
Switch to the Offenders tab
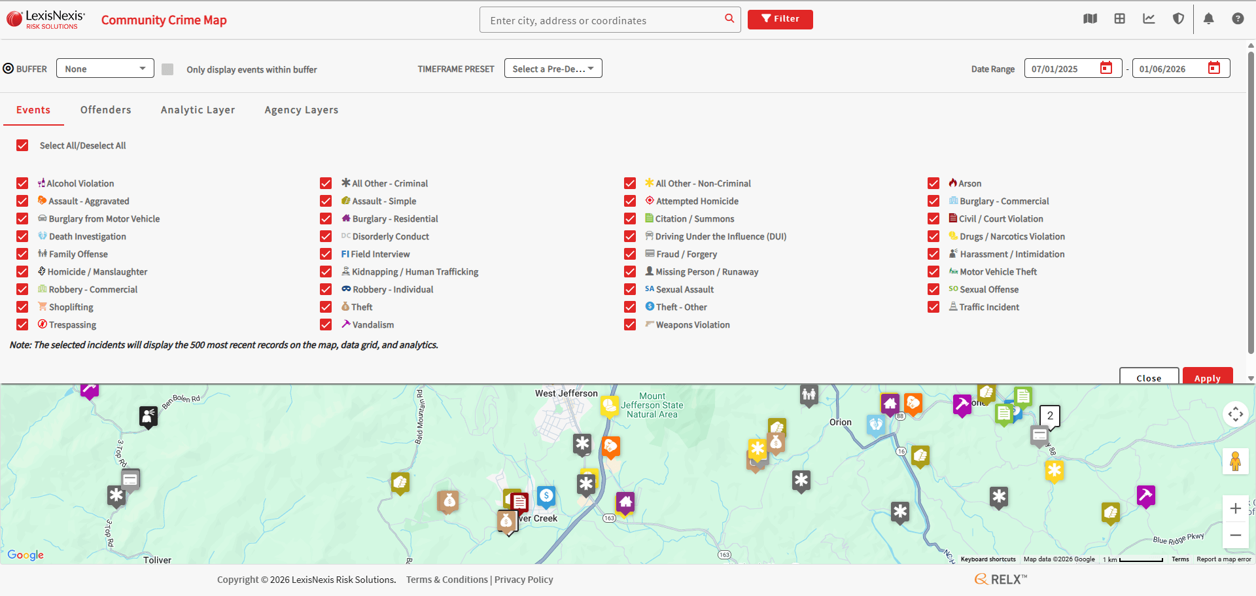(105, 110)
